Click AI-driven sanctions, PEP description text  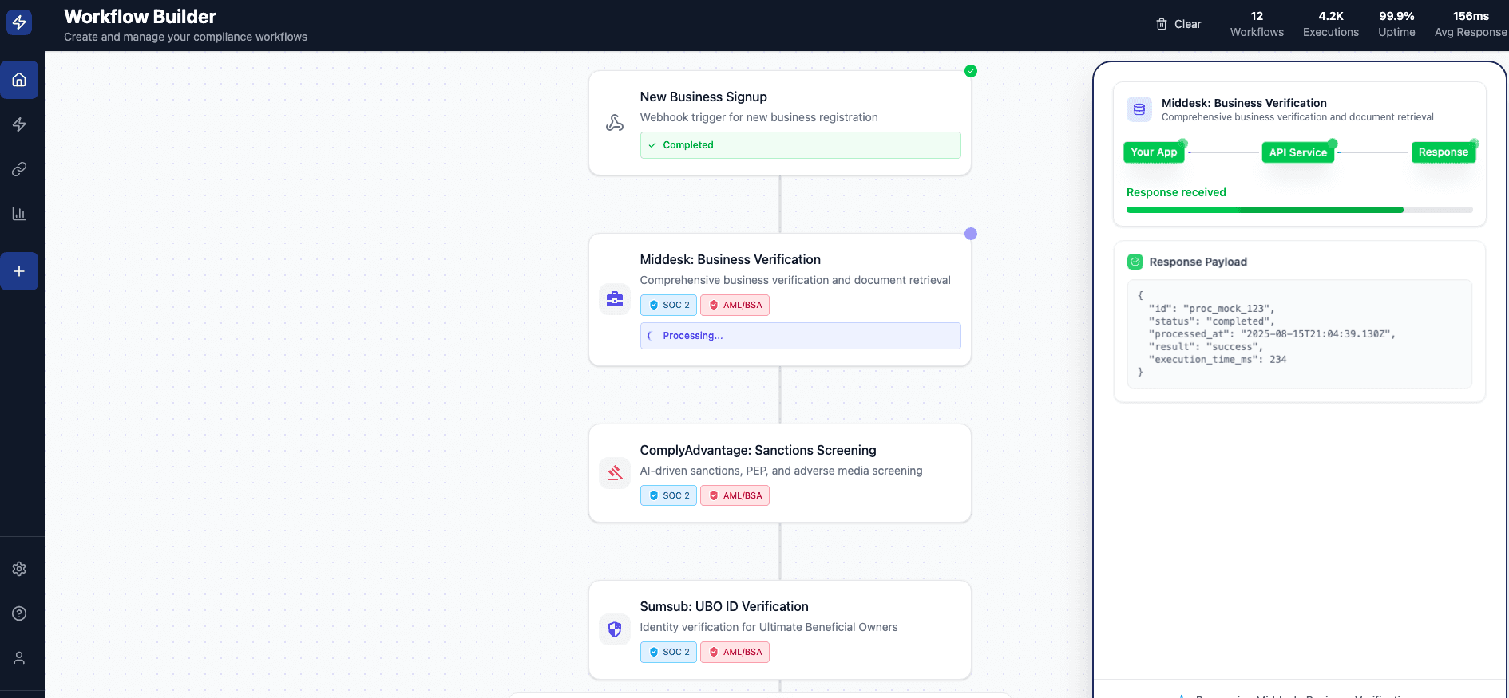781,471
